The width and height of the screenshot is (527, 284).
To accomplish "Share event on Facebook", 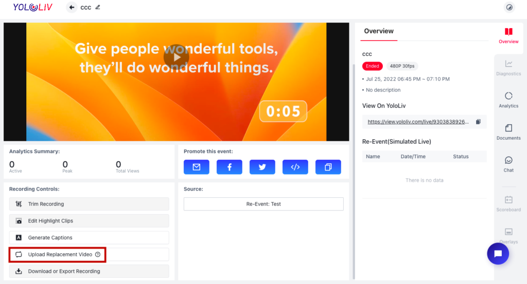I will click(229, 167).
